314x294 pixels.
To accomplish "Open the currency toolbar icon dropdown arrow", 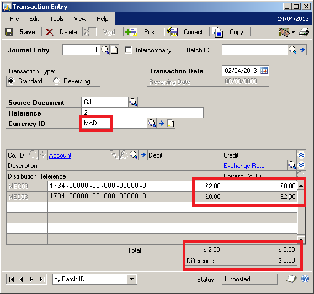I will pyautogui.click(x=293, y=32).
